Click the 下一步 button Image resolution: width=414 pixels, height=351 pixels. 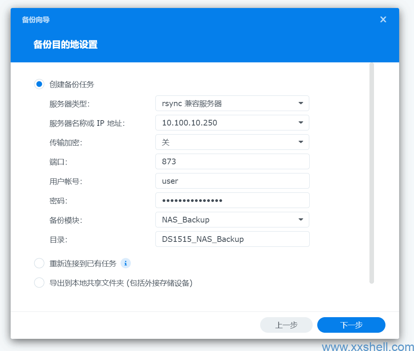pos(351,325)
